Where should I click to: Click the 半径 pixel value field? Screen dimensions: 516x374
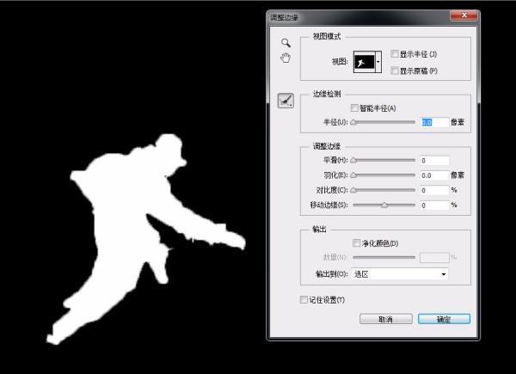(x=434, y=122)
